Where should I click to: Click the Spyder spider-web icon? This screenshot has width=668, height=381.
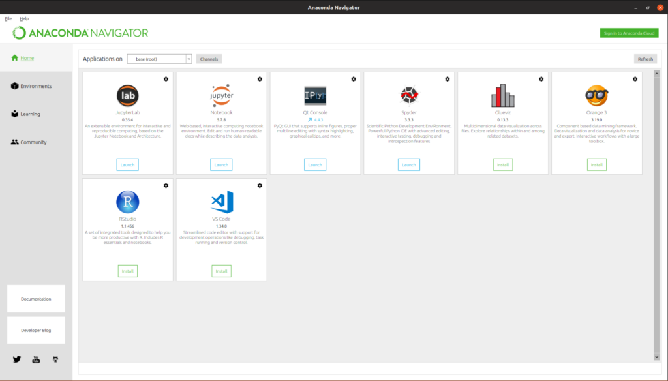click(409, 95)
